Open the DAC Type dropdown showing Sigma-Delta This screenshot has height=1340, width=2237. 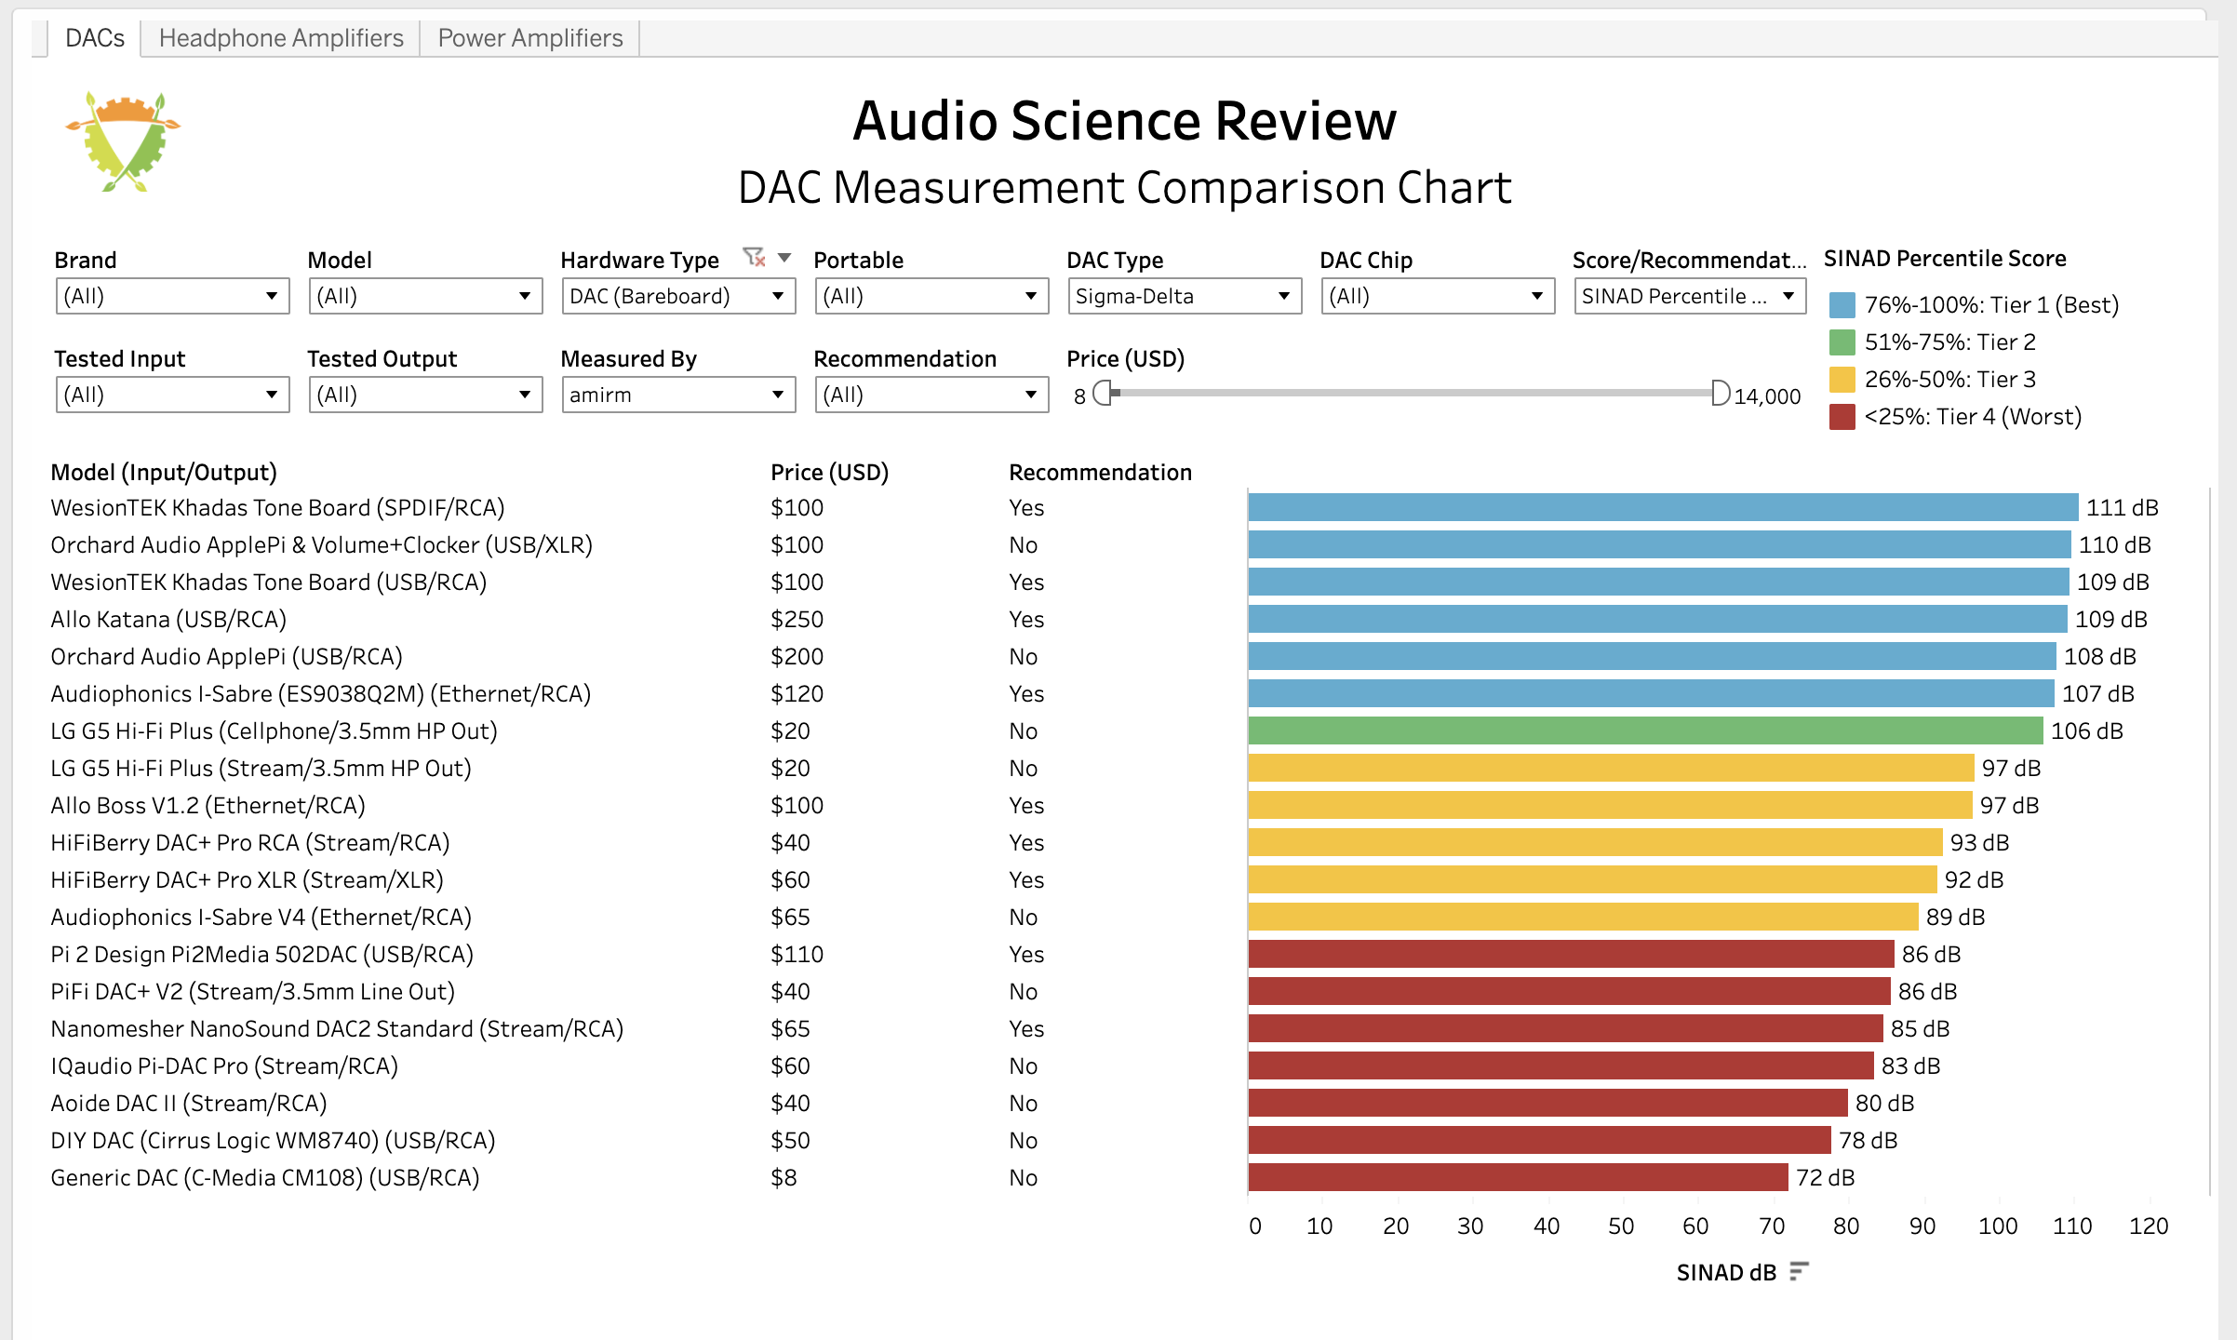1185,296
